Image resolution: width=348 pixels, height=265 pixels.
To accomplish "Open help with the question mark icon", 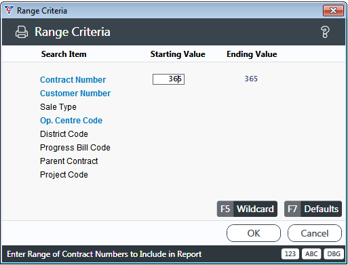I will 325,32.
